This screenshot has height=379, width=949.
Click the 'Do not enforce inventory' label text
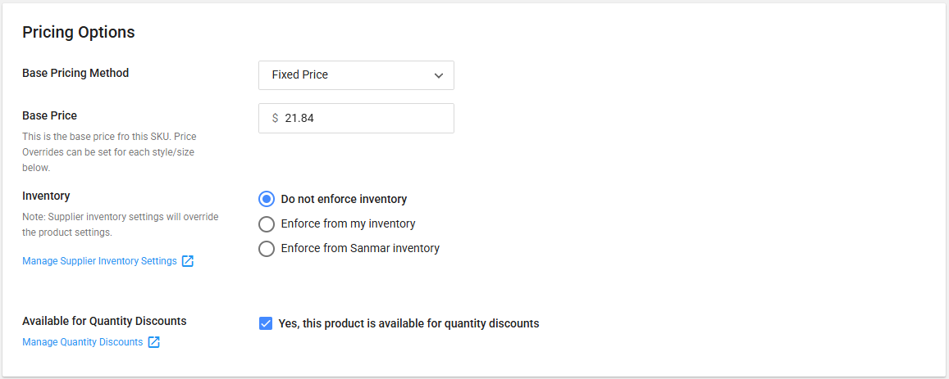pyautogui.click(x=344, y=199)
